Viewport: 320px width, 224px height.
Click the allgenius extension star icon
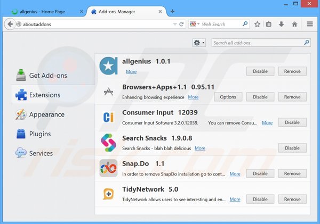(108, 66)
